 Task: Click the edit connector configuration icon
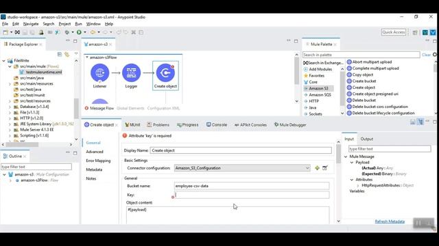click(x=324, y=168)
